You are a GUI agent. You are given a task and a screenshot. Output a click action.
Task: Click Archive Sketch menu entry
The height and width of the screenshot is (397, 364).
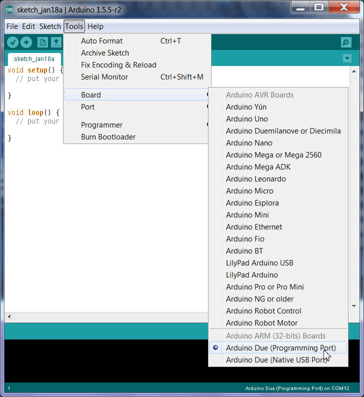105,53
